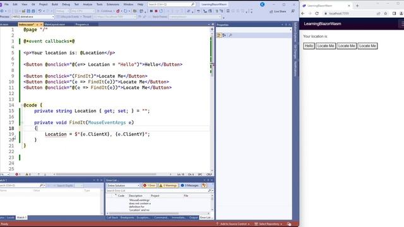The width and height of the screenshot is (404, 227).
Task: Open the Debug menu
Action: coord(66,4)
